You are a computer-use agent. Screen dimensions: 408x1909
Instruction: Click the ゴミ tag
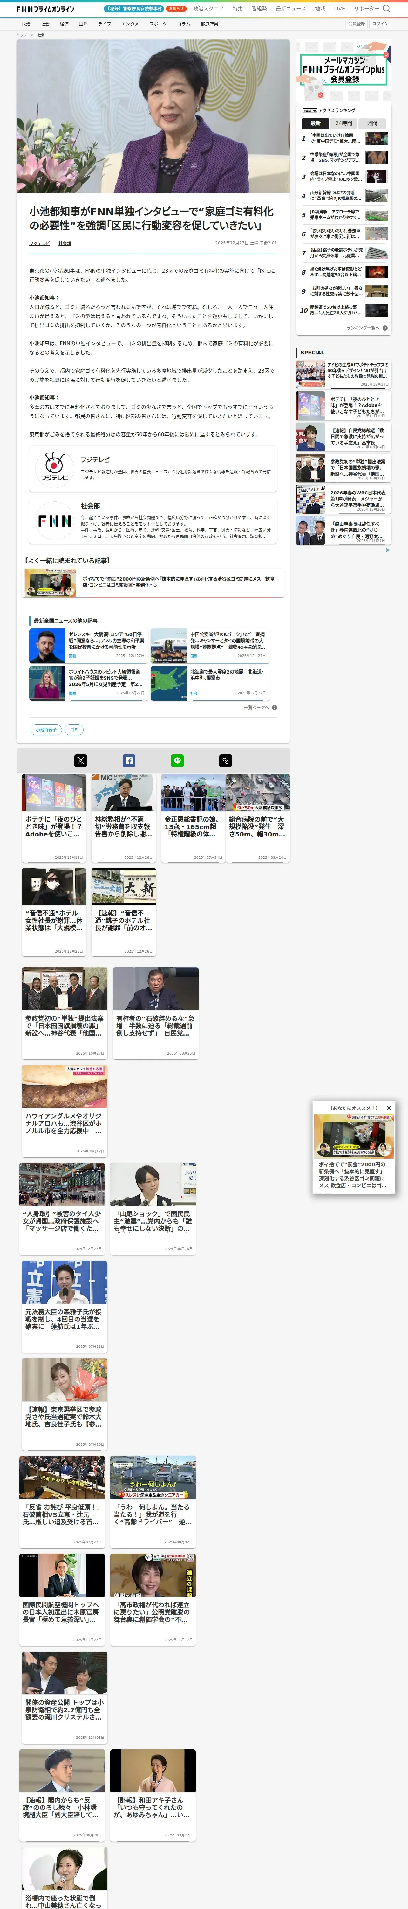click(73, 730)
